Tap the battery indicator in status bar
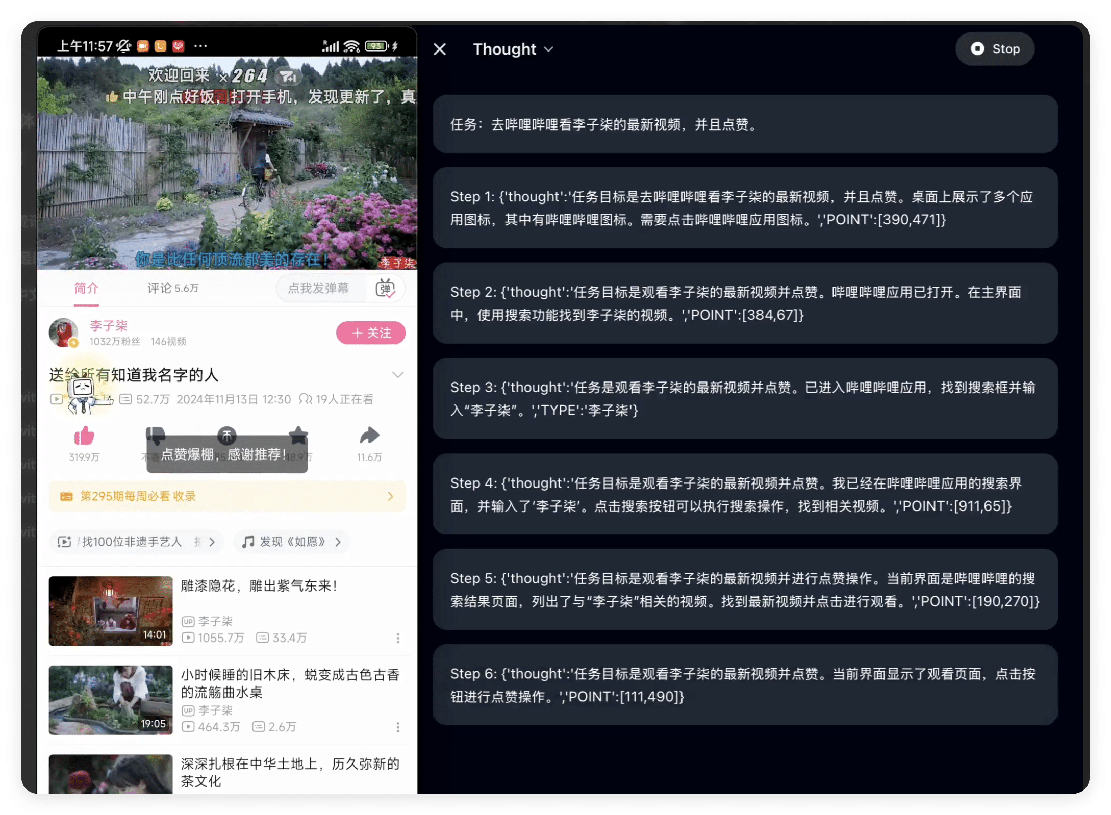Viewport: 1111px width, 815px height. [376, 46]
